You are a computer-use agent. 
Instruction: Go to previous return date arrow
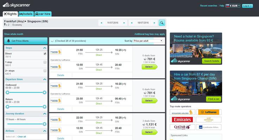pos(132,23)
